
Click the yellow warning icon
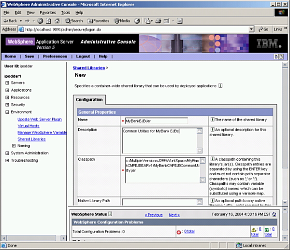point(254,230)
